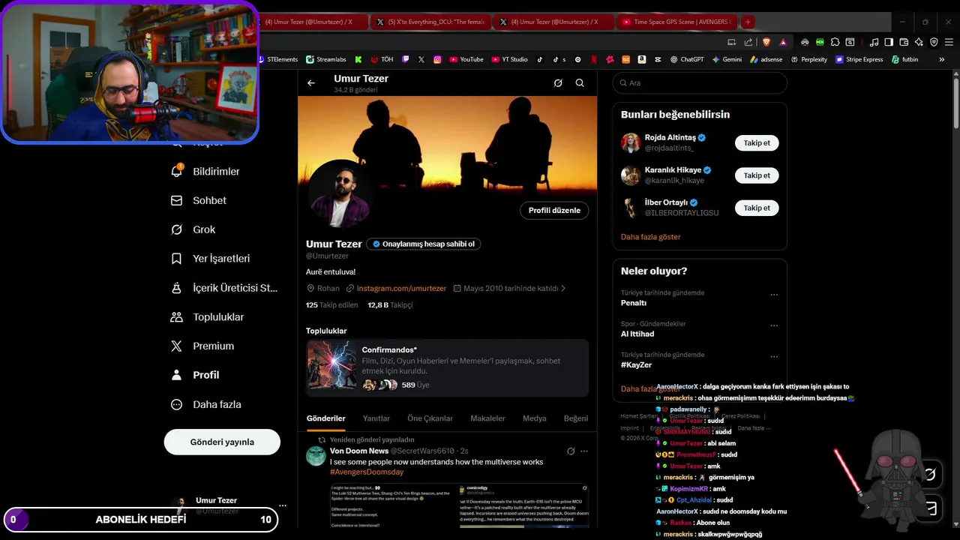Click Daha fazla göster under suggested accounts
This screenshot has width=960, height=540.
click(651, 236)
